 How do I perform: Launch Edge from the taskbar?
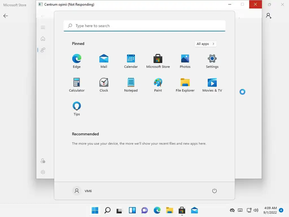click(157, 210)
